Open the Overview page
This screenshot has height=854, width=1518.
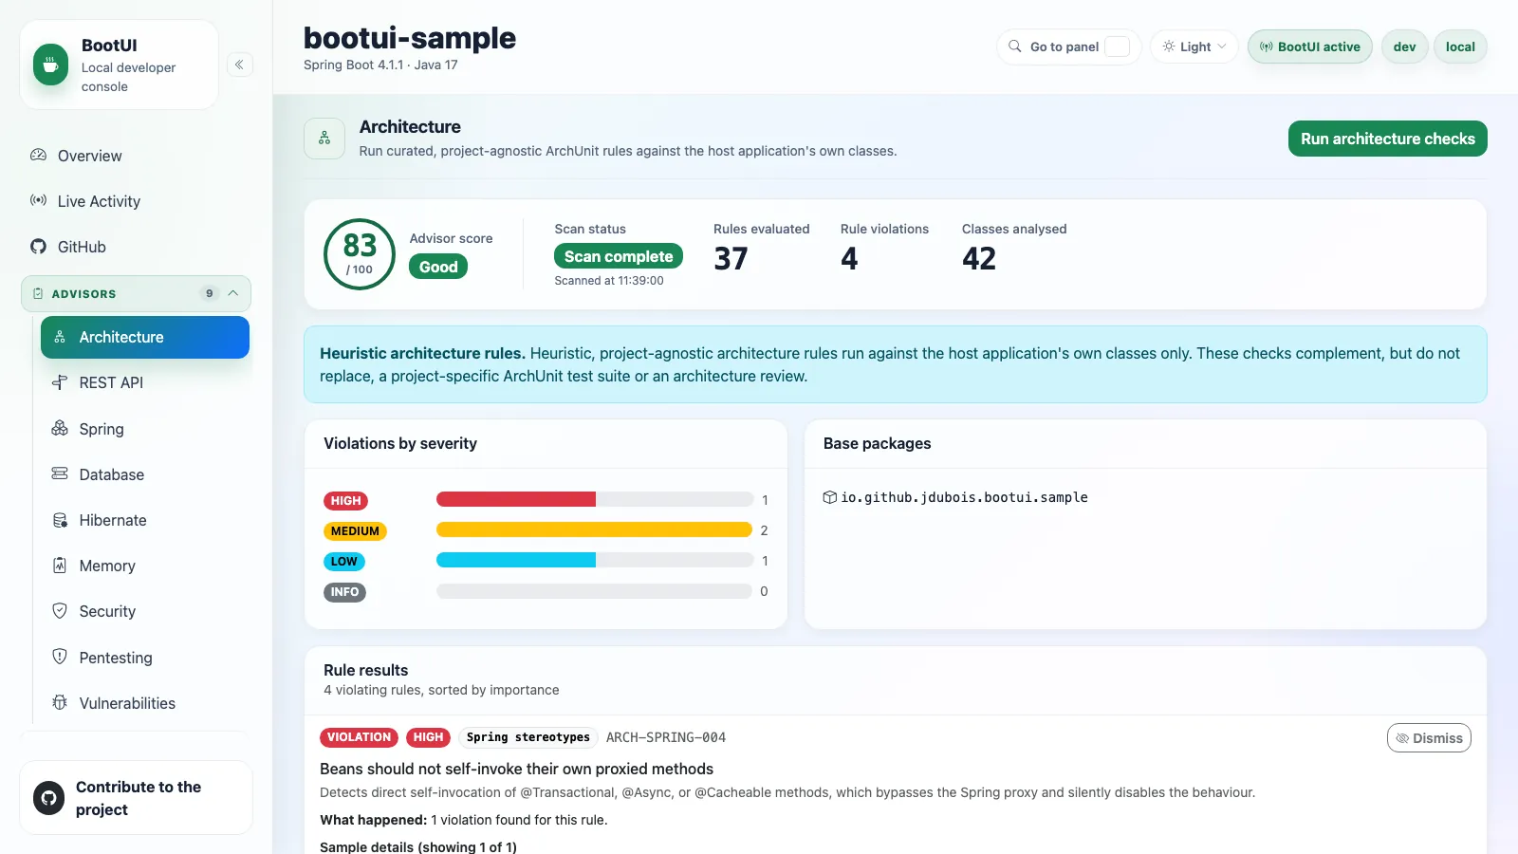136,156
